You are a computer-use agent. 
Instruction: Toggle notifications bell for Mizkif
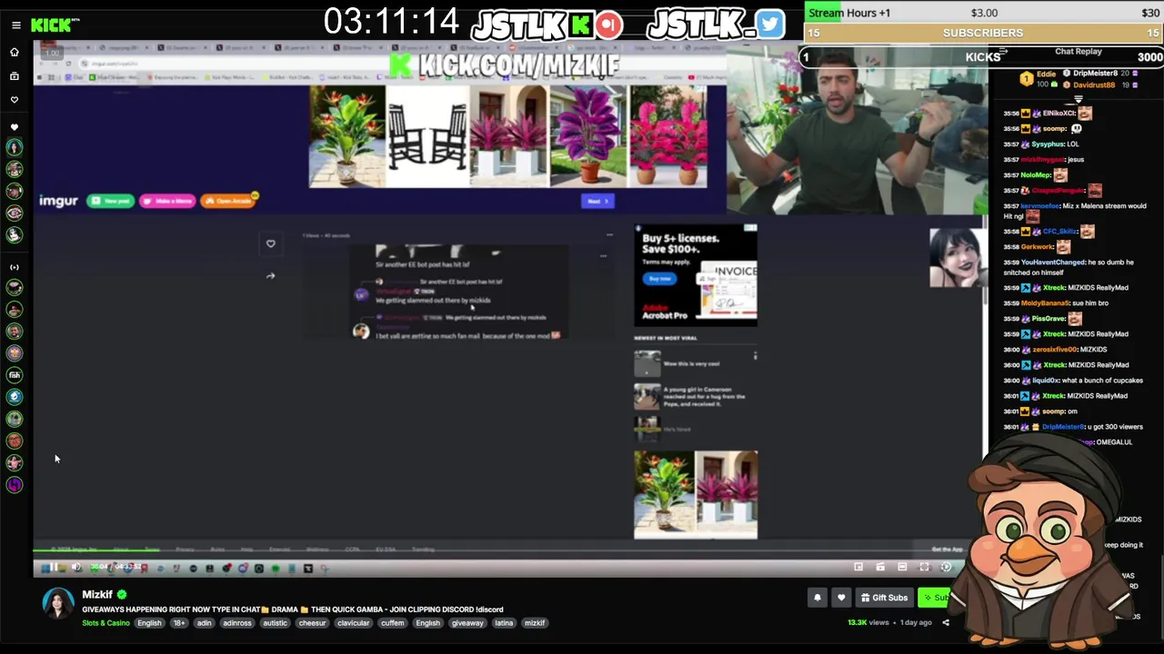click(818, 598)
